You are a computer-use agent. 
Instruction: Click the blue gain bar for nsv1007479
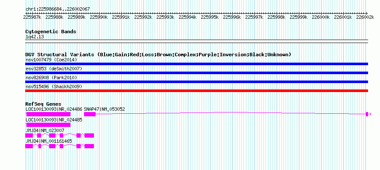tap(196, 64)
